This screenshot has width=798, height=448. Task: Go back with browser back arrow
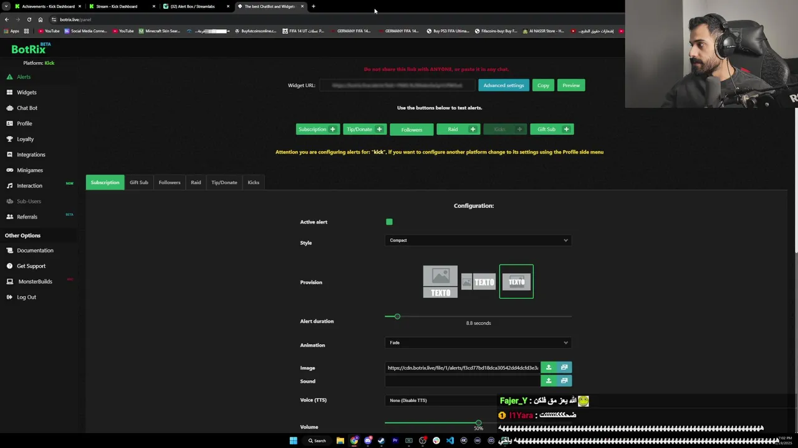click(x=6, y=19)
